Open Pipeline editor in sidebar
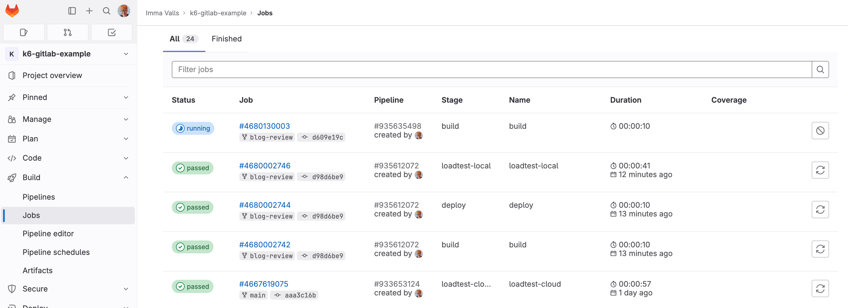848x308 pixels. 48,234
